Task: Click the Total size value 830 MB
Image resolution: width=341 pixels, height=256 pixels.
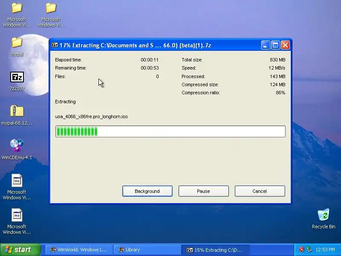Action: (x=277, y=60)
